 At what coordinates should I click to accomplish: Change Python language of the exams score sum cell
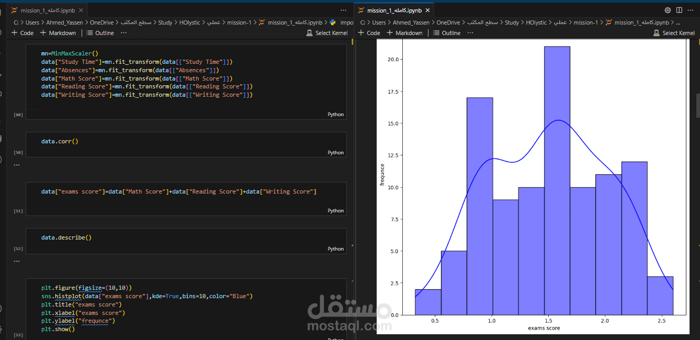pyautogui.click(x=336, y=211)
